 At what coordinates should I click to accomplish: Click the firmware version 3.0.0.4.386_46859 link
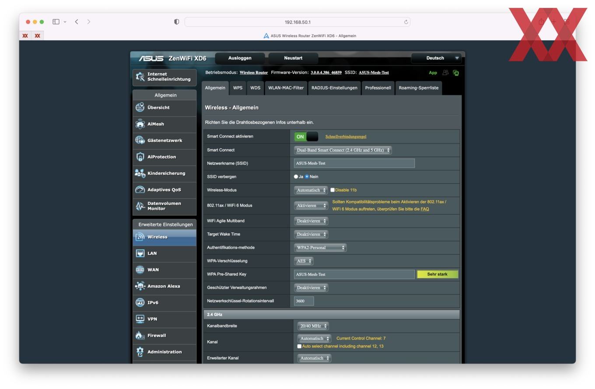[x=326, y=73]
